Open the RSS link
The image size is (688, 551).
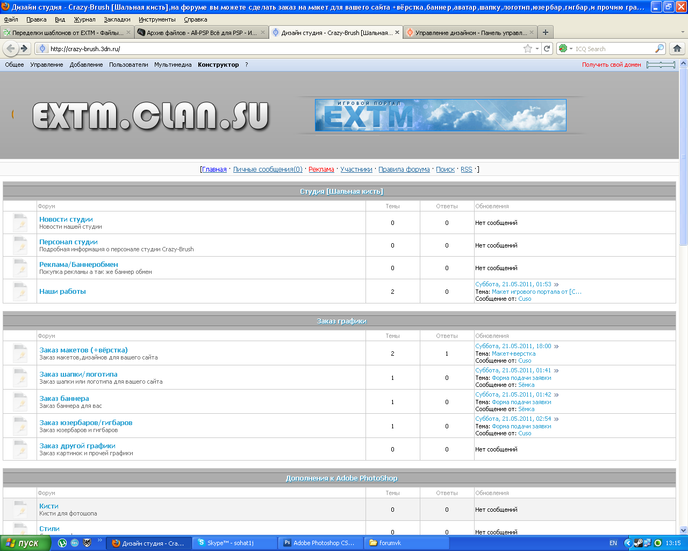[467, 169]
